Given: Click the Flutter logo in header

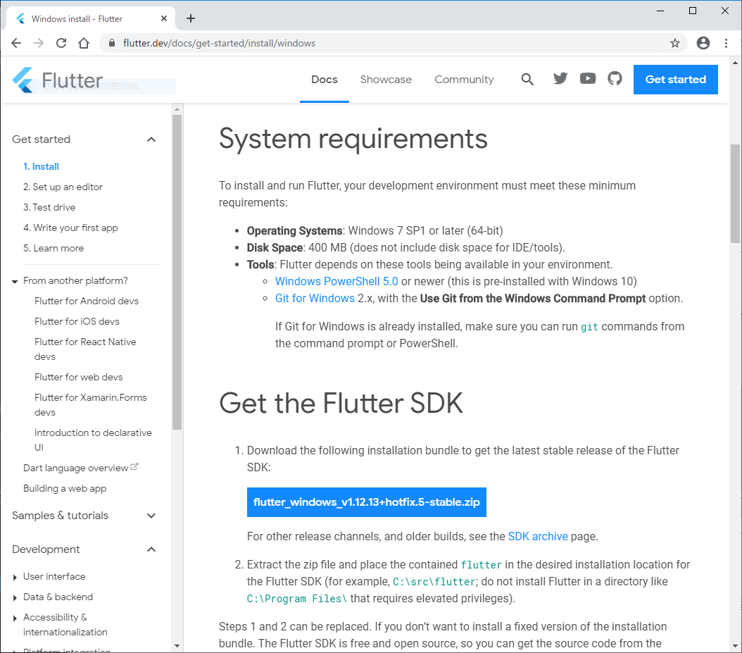Looking at the screenshot, I should point(58,80).
